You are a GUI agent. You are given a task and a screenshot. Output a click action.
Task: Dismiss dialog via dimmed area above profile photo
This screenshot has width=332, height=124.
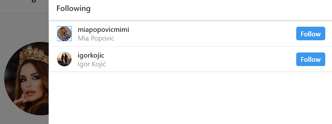point(24,27)
